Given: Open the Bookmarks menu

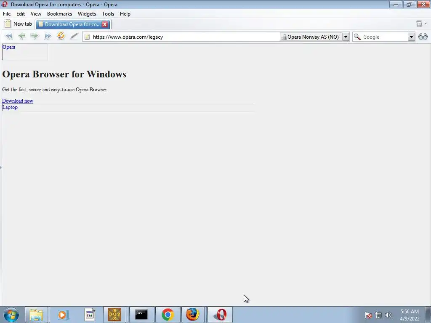Looking at the screenshot, I should [x=60, y=14].
